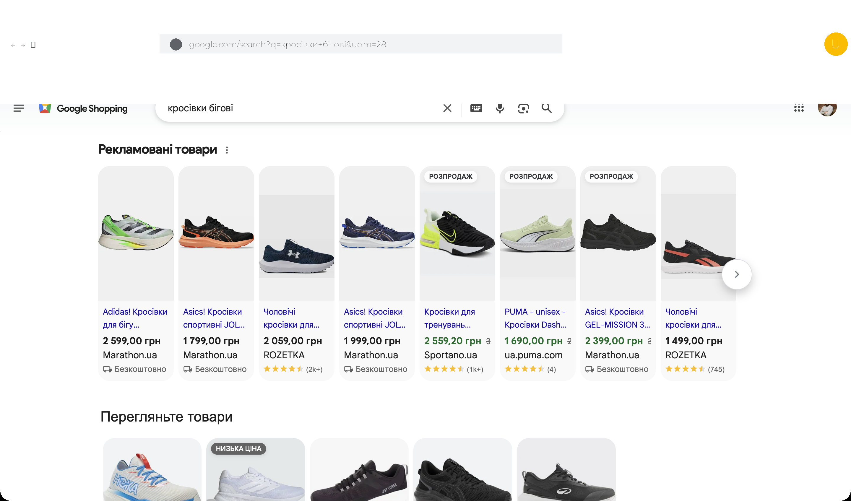This screenshot has width=851, height=501.
Task: Open the hamburger menu beside Google Shopping
Action: pyautogui.click(x=19, y=108)
